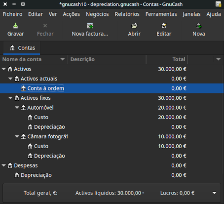
Task: Open the summary bar options dropdown
Action: click(214, 193)
